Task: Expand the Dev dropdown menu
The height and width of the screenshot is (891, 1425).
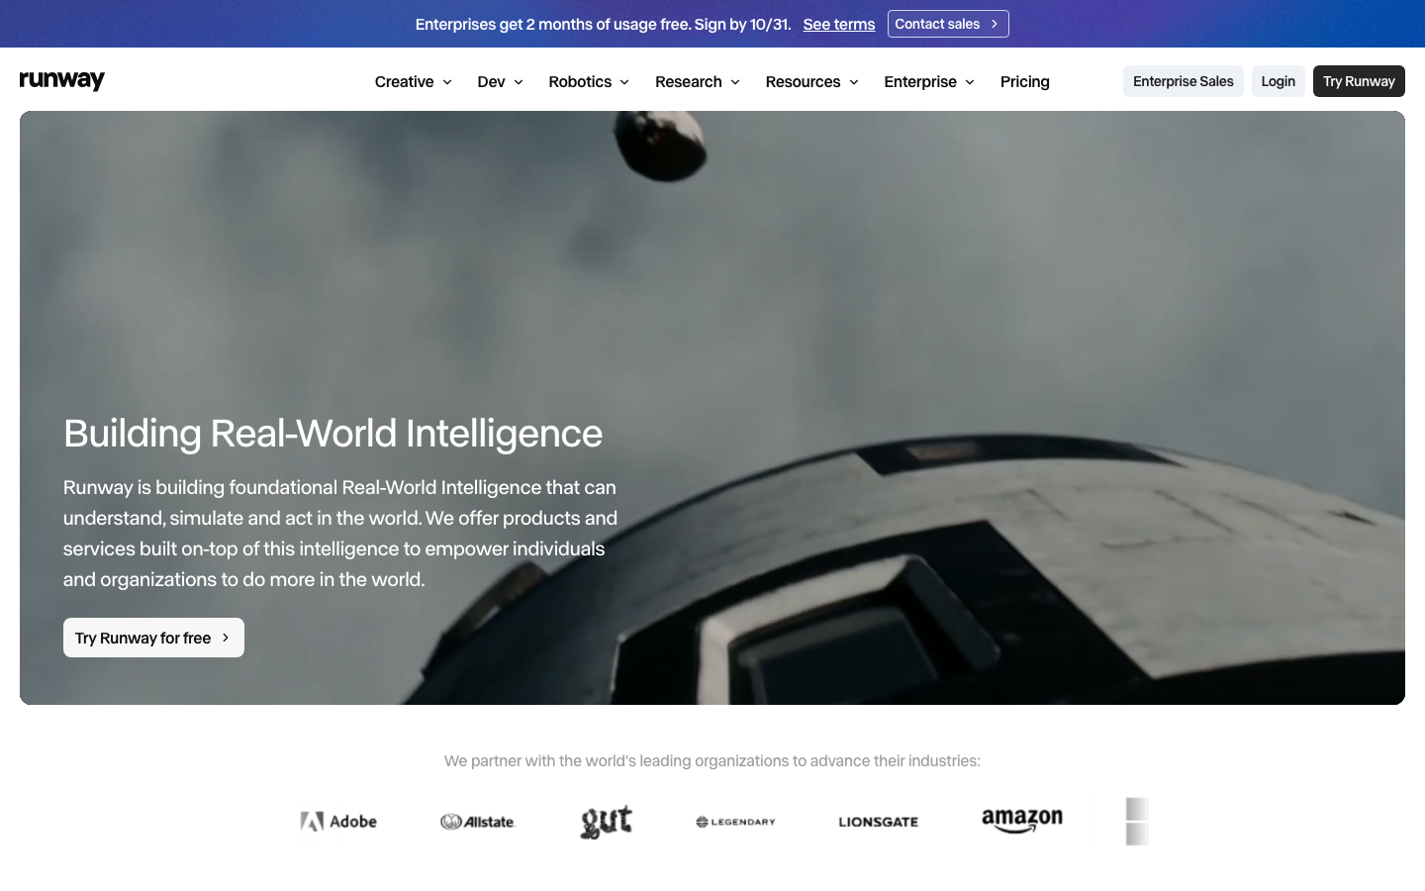Action: point(500,81)
